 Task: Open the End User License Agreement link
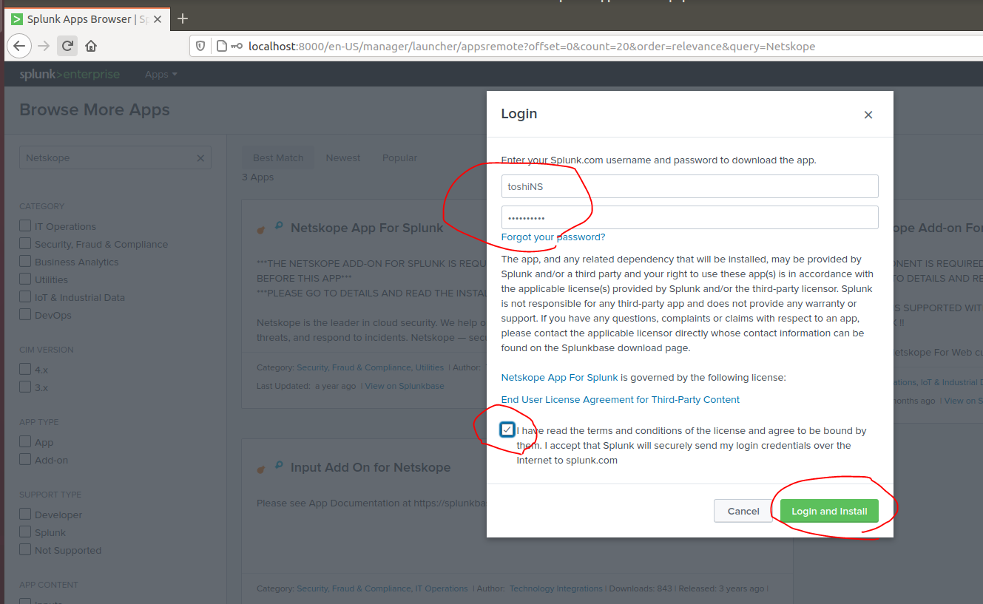pyautogui.click(x=621, y=399)
